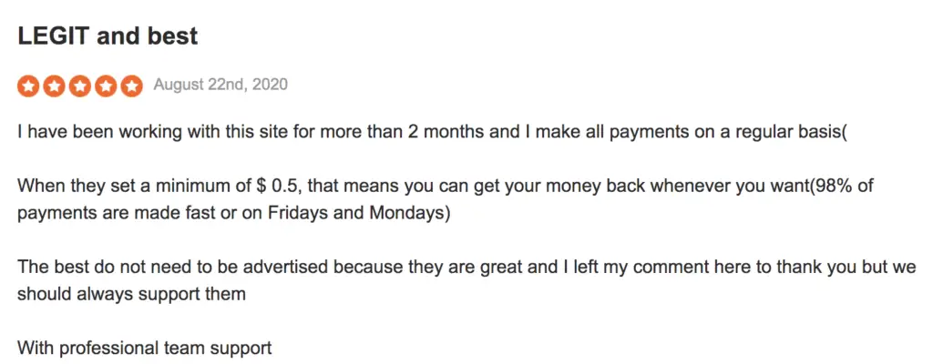The width and height of the screenshot is (933, 364).
Task: Click the fourth orange star icon
Action: (106, 86)
